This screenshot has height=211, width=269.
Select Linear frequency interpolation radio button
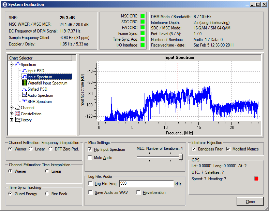tap(31, 149)
